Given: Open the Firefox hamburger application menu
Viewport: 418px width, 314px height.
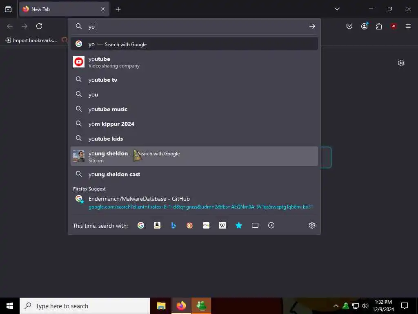Looking at the screenshot, I should tap(408, 26).
